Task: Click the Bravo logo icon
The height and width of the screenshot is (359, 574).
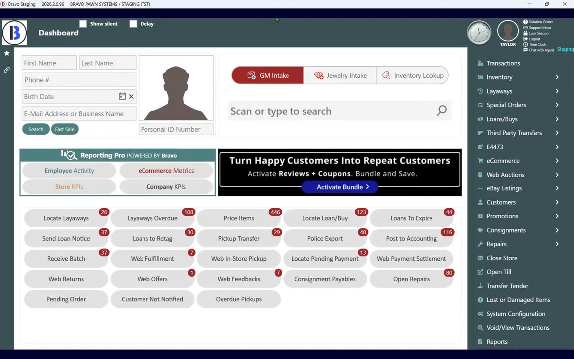Action: 14,33
